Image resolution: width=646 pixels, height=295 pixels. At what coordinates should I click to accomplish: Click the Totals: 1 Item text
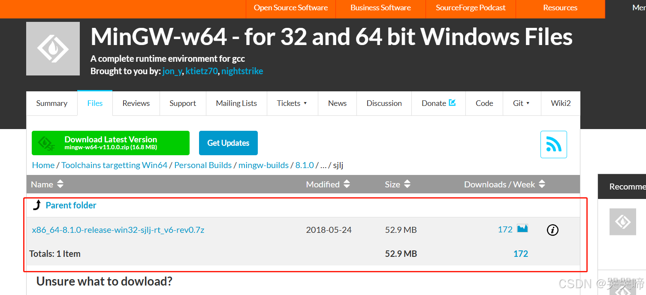tap(55, 254)
